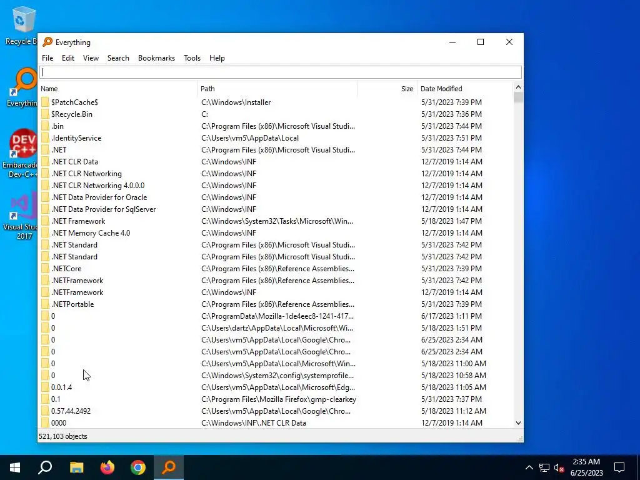Select .NET Data Provider for Oracle folder icon
This screenshot has height=480, width=640.
coord(45,197)
